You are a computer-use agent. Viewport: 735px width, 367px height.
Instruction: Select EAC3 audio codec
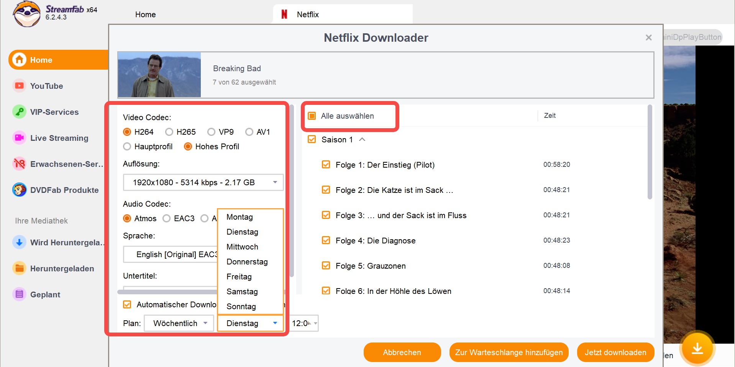166,219
